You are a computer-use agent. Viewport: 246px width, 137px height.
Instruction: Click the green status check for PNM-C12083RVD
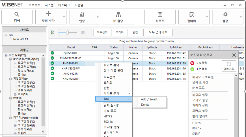[52, 58]
